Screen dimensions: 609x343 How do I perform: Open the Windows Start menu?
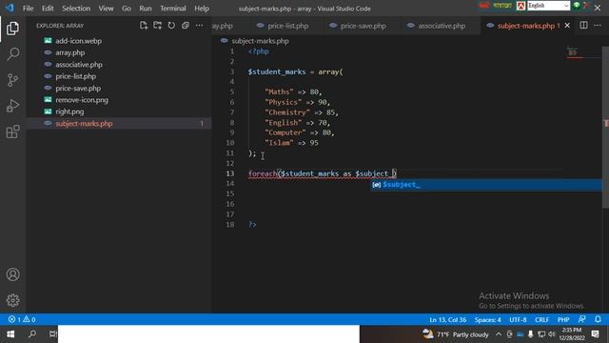click(x=10, y=334)
